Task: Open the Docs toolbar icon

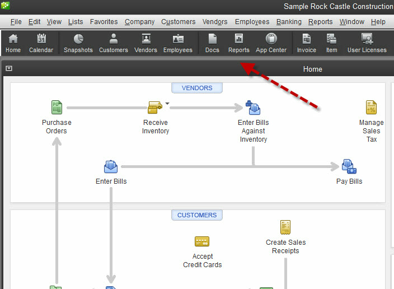Action: point(212,43)
